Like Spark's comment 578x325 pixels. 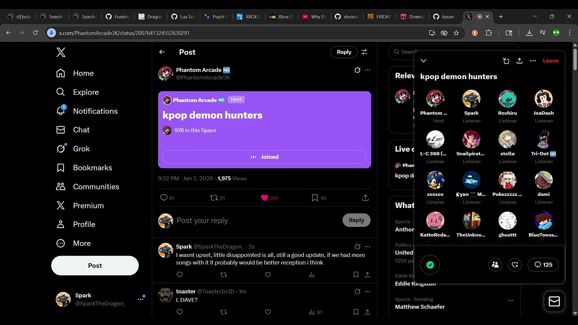coord(268,275)
